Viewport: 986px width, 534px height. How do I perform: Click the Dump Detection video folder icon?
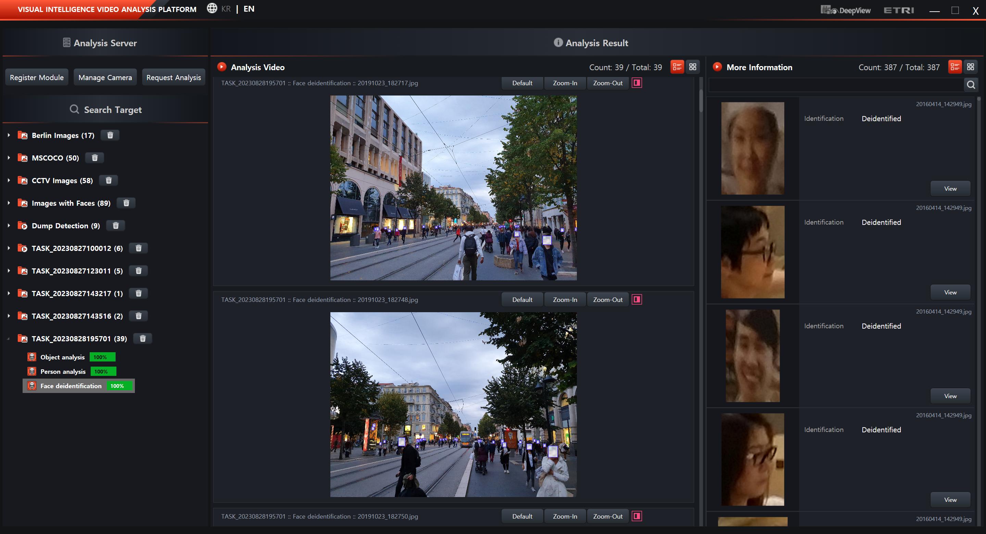(23, 226)
